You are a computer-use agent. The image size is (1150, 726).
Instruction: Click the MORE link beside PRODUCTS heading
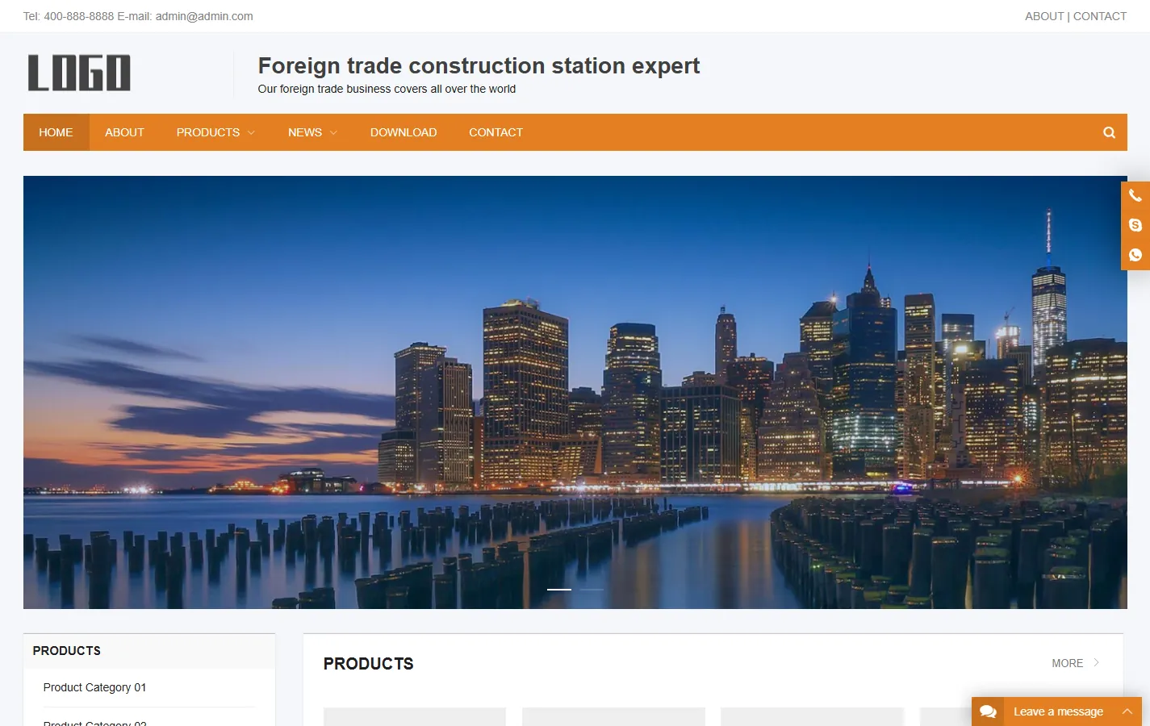click(x=1067, y=663)
